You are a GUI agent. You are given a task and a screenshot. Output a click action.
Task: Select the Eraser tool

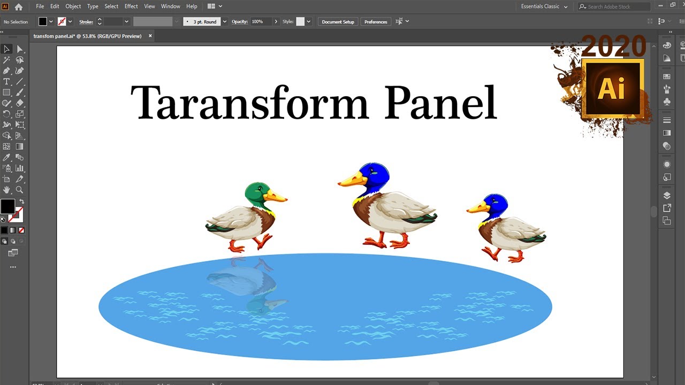coord(20,103)
